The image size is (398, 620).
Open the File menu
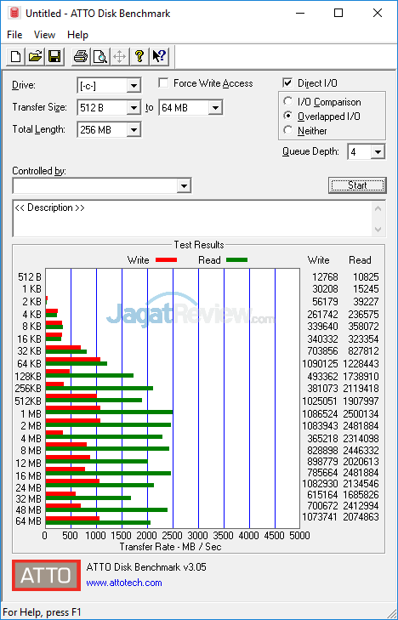click(x=14, y=35)
